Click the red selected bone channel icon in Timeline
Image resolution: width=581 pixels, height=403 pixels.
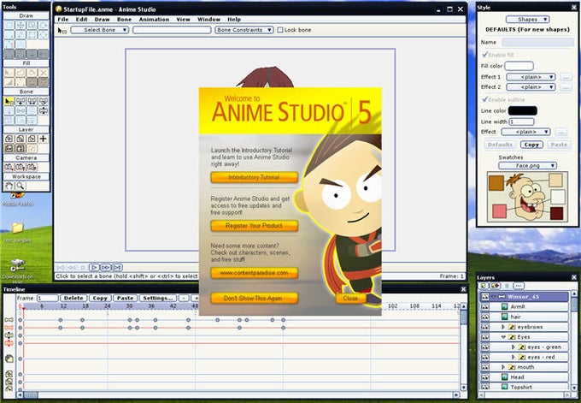coord(9,328)
